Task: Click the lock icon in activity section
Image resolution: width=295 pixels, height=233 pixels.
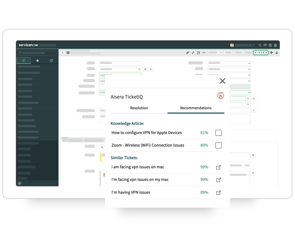Action: click(x=102, y=147)
